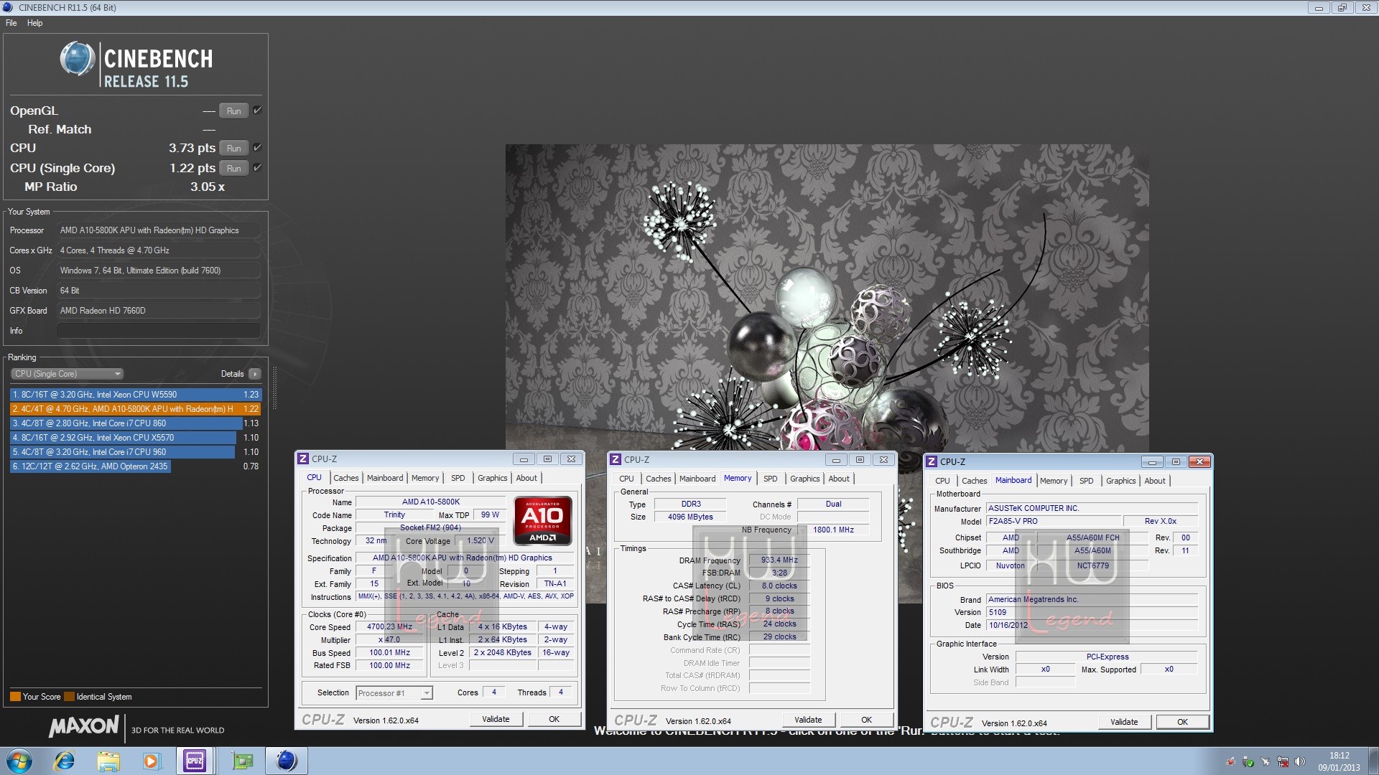Viewport: 1379px width, 775px height.
Task: Toggle the CPU (Single Core) test checkbox
Action: 257,168
